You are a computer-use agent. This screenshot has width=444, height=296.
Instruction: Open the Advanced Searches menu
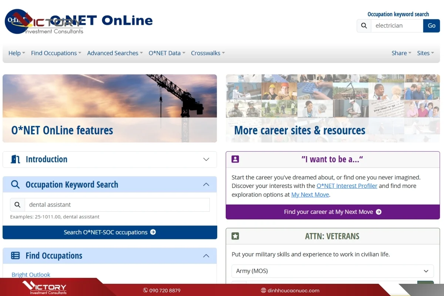click(115, 53)
